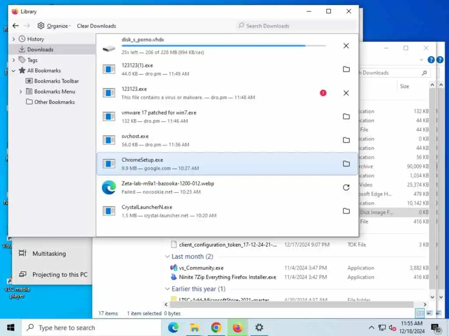This screenshot has width=449, height=336.
Task: Open Microsoft Edge from the taskbar
Action: [x=173, y=327]
